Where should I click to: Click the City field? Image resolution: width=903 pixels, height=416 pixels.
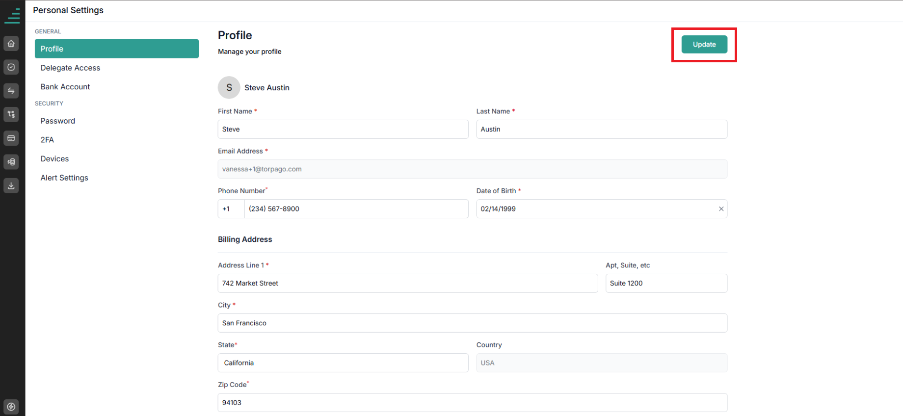pos(473,323)
